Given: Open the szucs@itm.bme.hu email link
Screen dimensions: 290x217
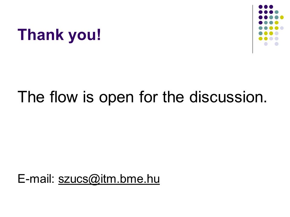Looking at the screenshot, I should pyautogui.click(x=109, y=179).
